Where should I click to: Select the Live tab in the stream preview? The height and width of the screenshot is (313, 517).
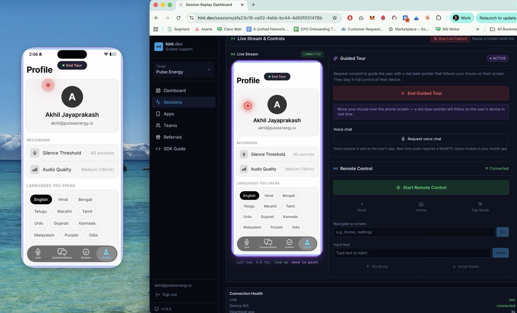(x=246, y=244)
